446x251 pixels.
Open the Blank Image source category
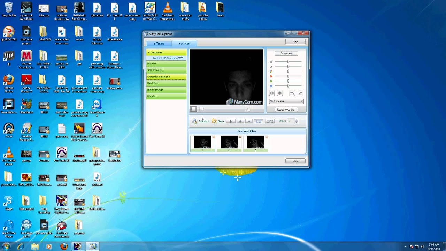166,90
